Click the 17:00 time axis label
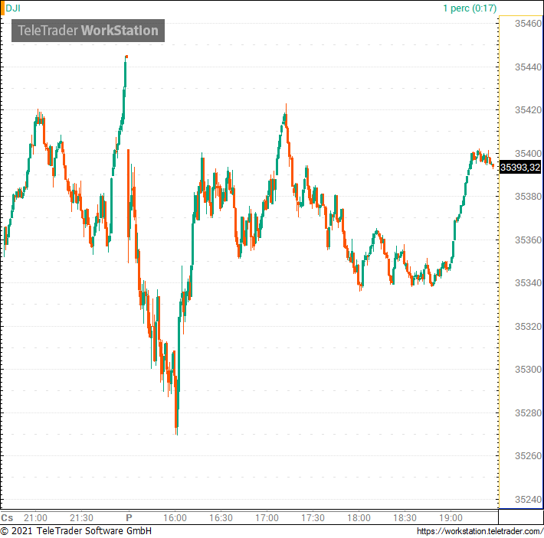The width and height of the screenshot is (544, 538). (267, 518)
